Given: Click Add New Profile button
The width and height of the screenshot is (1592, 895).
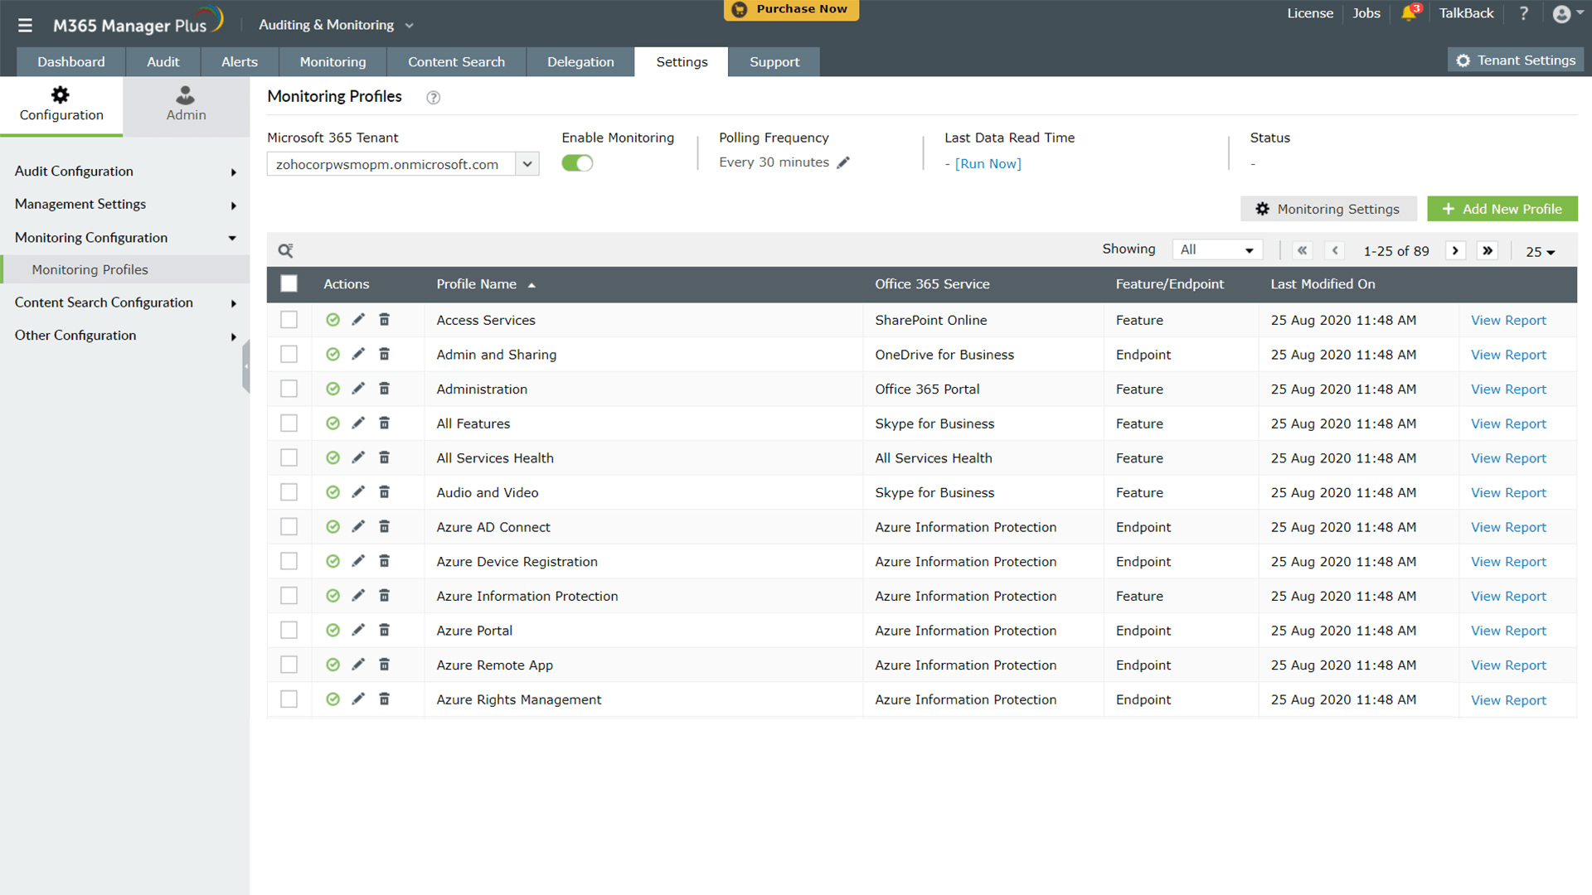Looking at the screenshot, I should click(x=1502, y=209).
